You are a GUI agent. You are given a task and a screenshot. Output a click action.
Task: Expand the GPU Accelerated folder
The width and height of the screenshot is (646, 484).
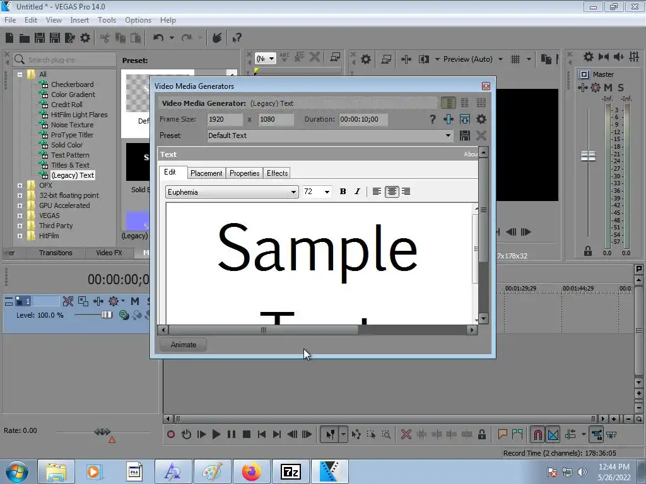(x=20, y=206)
